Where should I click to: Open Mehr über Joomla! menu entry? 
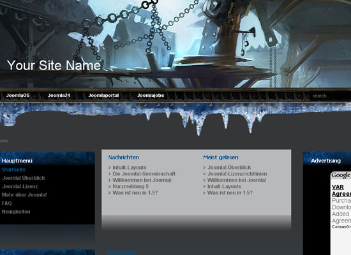pyautogui.click(x=24, y=195)
